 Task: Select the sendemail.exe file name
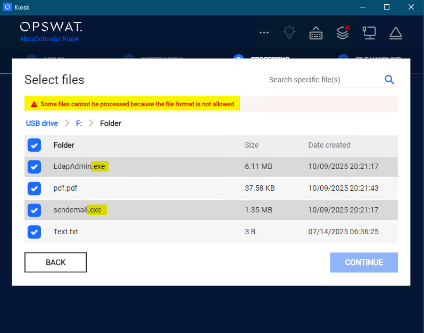coord(77,210)
